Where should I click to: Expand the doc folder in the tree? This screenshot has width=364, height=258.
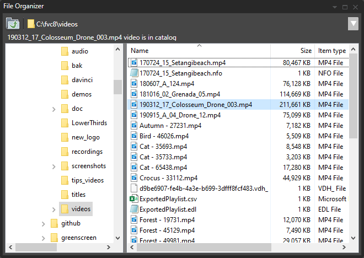point(53,109)
